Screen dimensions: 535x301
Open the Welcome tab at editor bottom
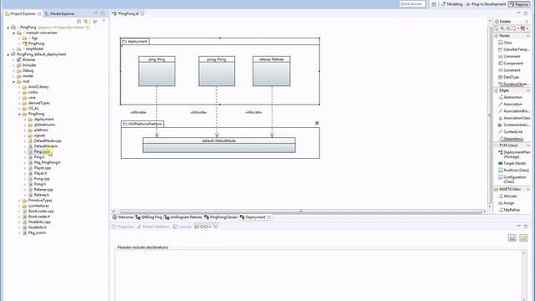[123, 217]
